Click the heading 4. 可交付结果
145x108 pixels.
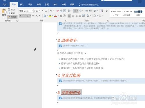(69, 75)
